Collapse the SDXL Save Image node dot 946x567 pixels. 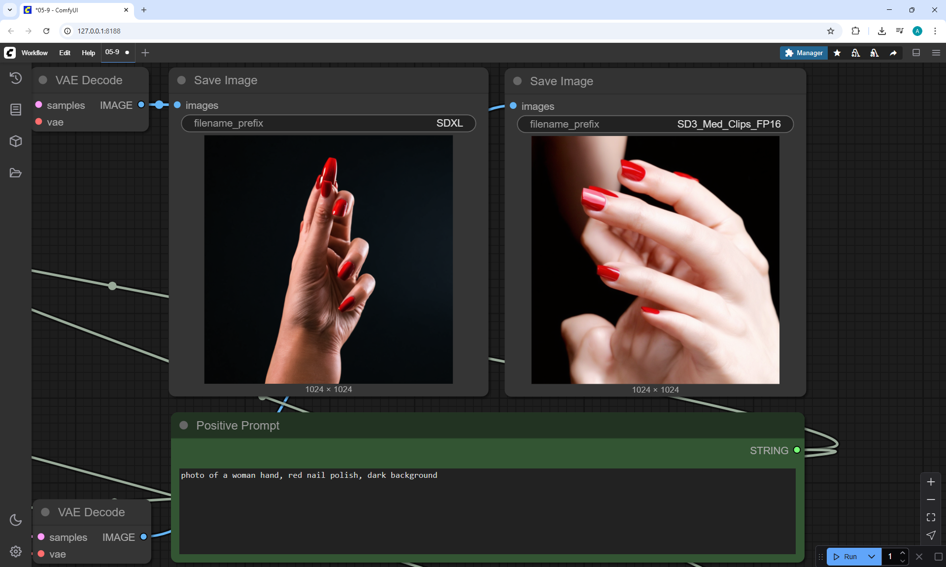pyautogui.click(x=181, y=80)
